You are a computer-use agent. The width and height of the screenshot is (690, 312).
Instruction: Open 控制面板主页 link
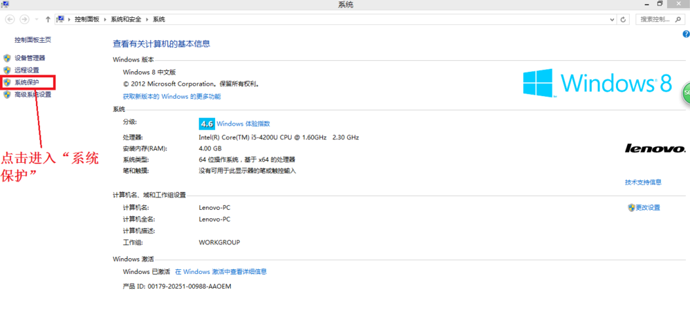[32, 40]
